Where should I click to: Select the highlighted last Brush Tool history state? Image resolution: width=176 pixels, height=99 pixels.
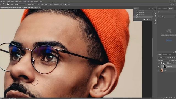pos(142,17)
